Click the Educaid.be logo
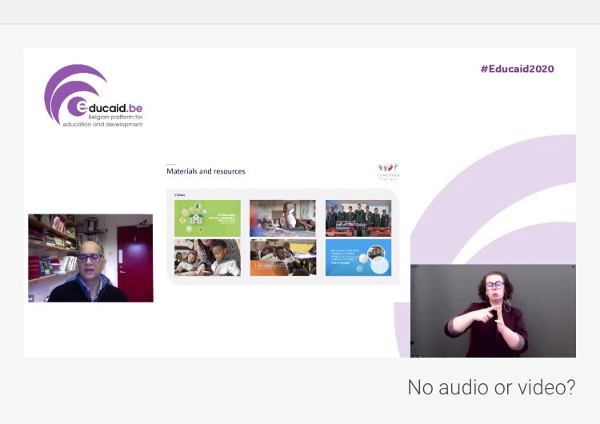The width and height of the screenshot is (600, 424). 94,96
